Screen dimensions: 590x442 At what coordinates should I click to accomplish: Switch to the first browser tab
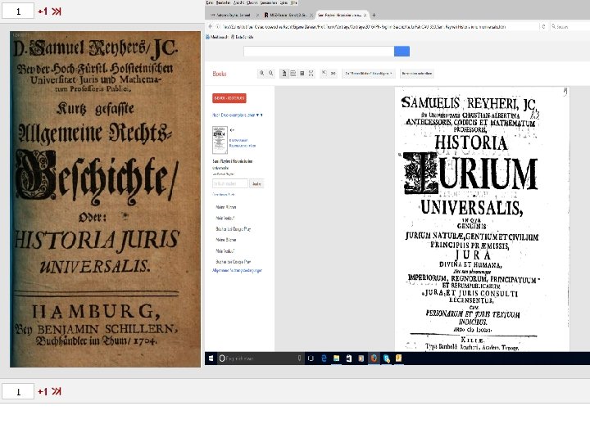click(234, 15)
